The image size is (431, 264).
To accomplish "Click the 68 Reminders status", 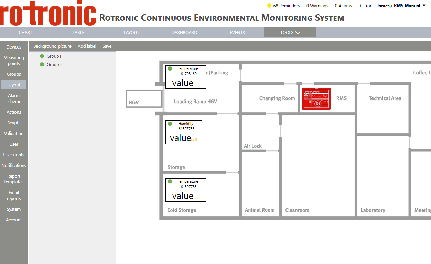I will [x=286, y=6].
